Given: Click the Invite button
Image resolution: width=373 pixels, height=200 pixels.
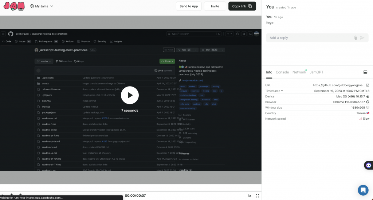Looking at the screenshot, I should 215,6.
